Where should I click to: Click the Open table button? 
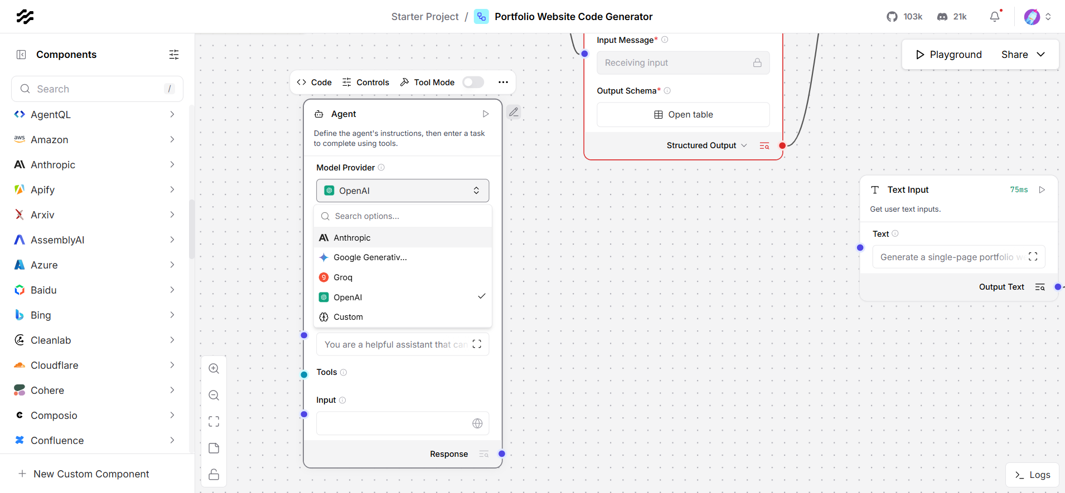pyautogui.click(x=683, y=115)
